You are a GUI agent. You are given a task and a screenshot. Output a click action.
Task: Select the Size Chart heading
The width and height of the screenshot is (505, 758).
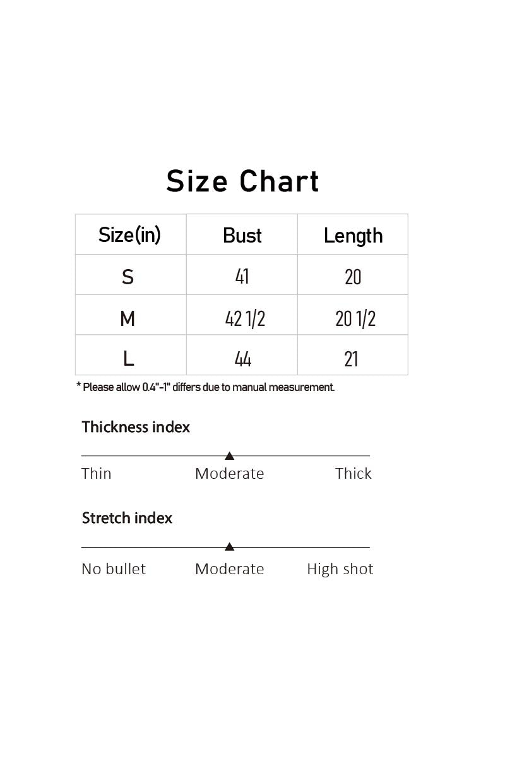click(242, 181)
